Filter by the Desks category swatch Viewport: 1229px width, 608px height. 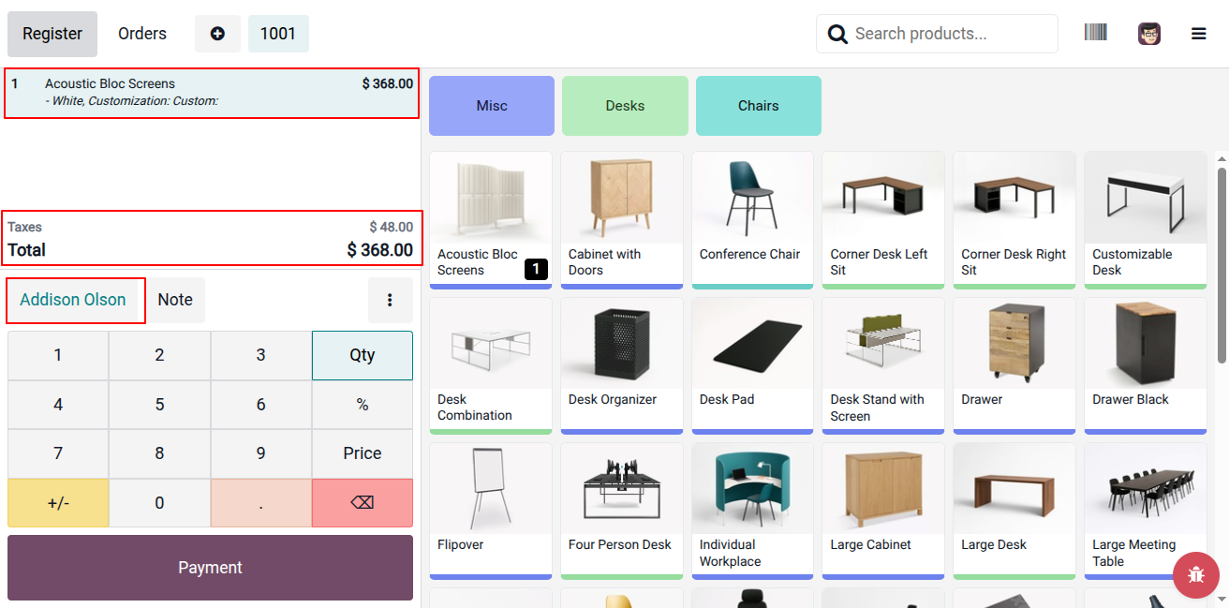(x=625, y=106)
